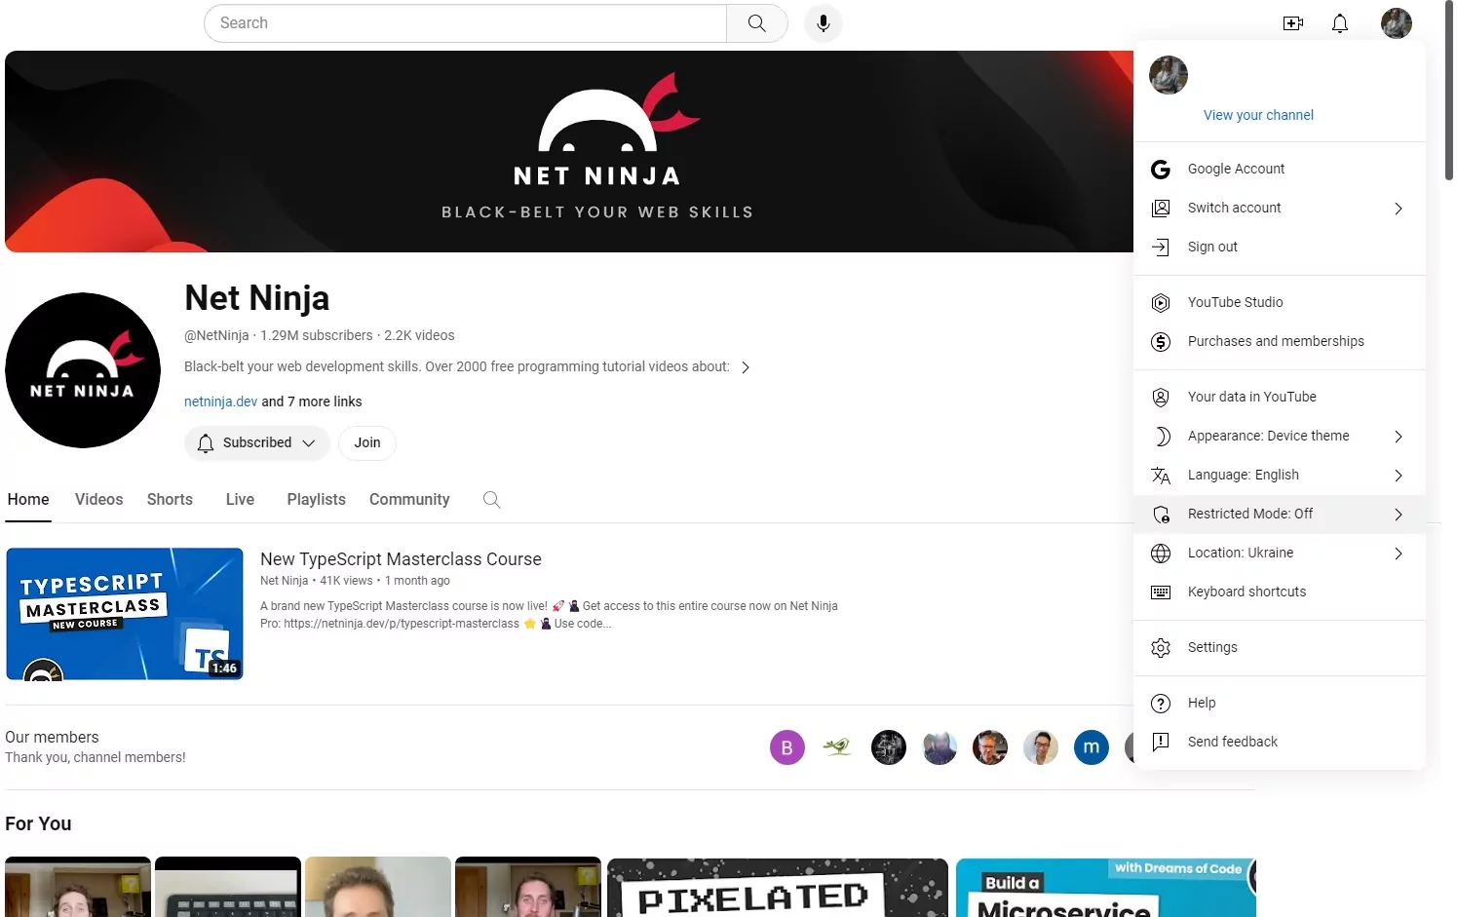Click the search magnifier button
This screenshot has height=917, width=1457.
[x=757, y=23]
